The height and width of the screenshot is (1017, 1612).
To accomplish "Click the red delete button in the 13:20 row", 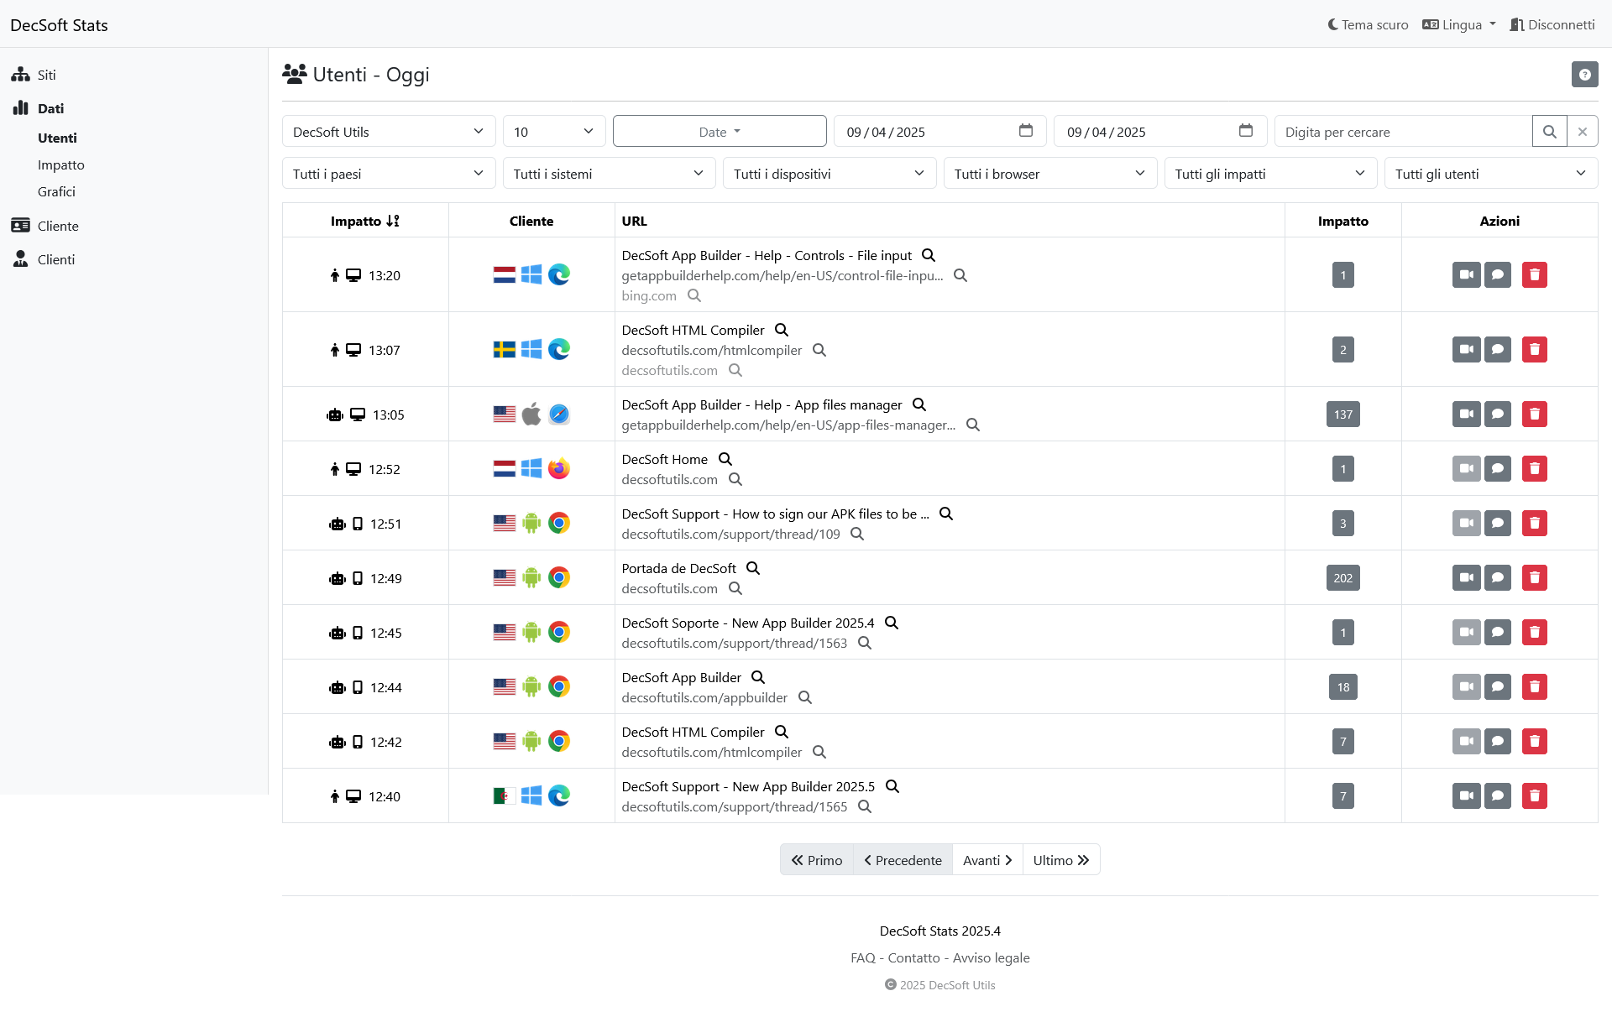I will point(1534,275).
